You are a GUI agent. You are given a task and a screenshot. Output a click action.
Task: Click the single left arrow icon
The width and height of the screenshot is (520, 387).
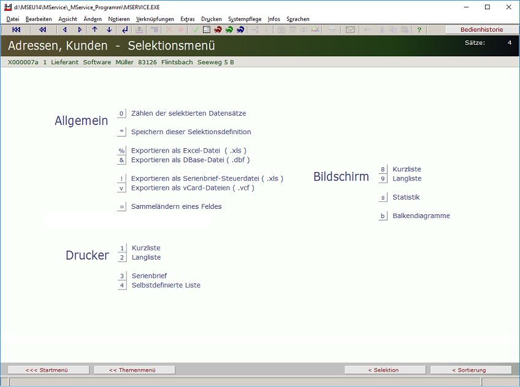[65, 29]
